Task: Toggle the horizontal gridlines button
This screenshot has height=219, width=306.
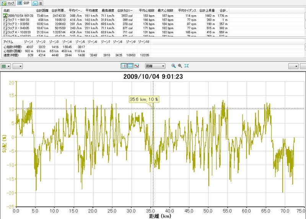Action: [x=130, y=66]
